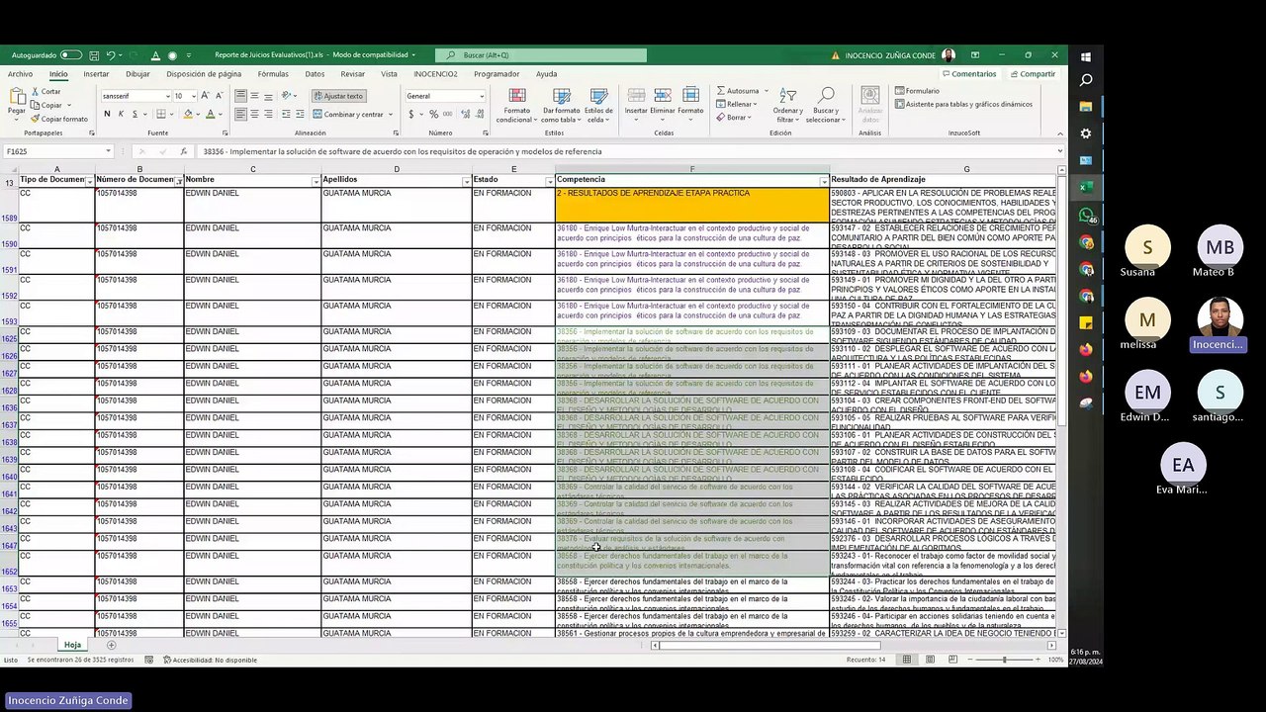The width and height of the screenshot is (1266, 712).
Task: Open the Fórmulas ribbon tab
Action: [273, 74]
